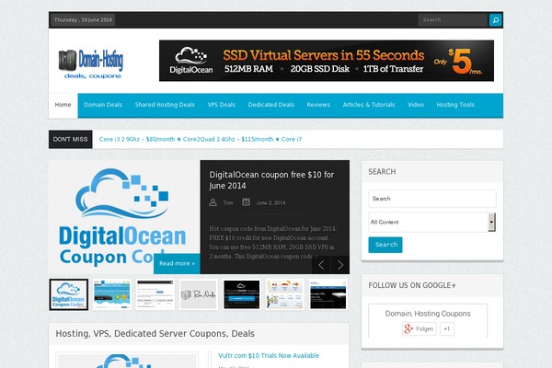552x368 pixels.
Task: Open Hosting Tools menu item
Action: pyautogui.click(x=455, y=105)
